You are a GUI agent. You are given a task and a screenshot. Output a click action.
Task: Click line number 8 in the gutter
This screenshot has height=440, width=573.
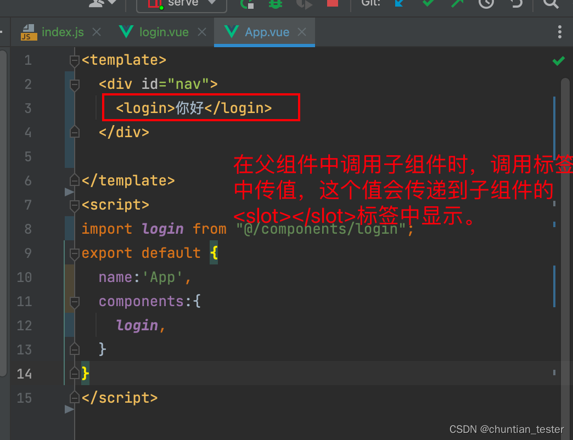click(x=28, y=229)
